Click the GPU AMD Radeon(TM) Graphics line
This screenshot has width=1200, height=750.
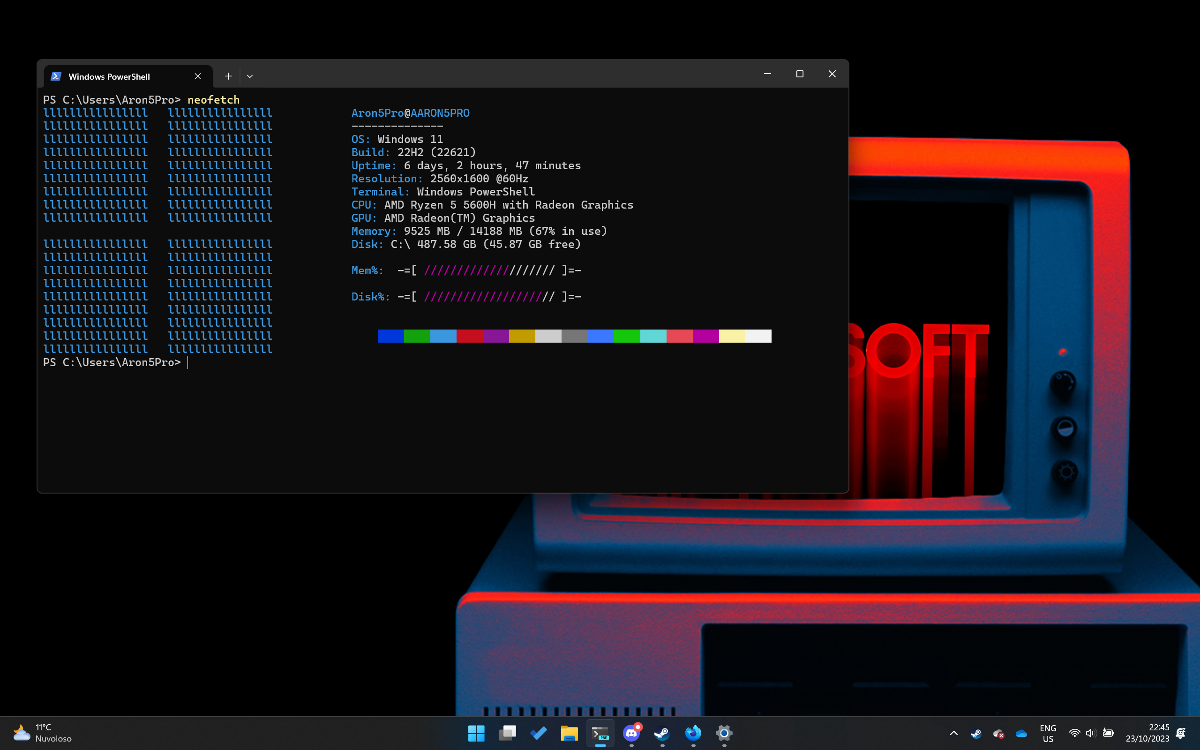pyautogui.click(x=443, y=218)
